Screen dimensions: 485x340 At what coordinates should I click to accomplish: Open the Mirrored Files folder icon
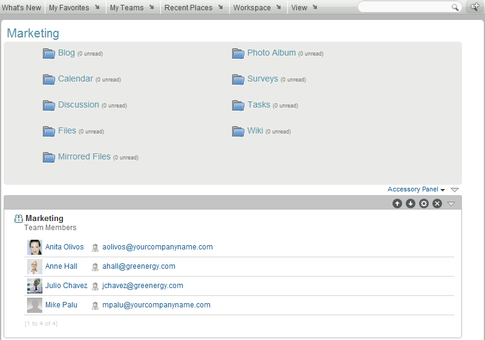(49, 157)
